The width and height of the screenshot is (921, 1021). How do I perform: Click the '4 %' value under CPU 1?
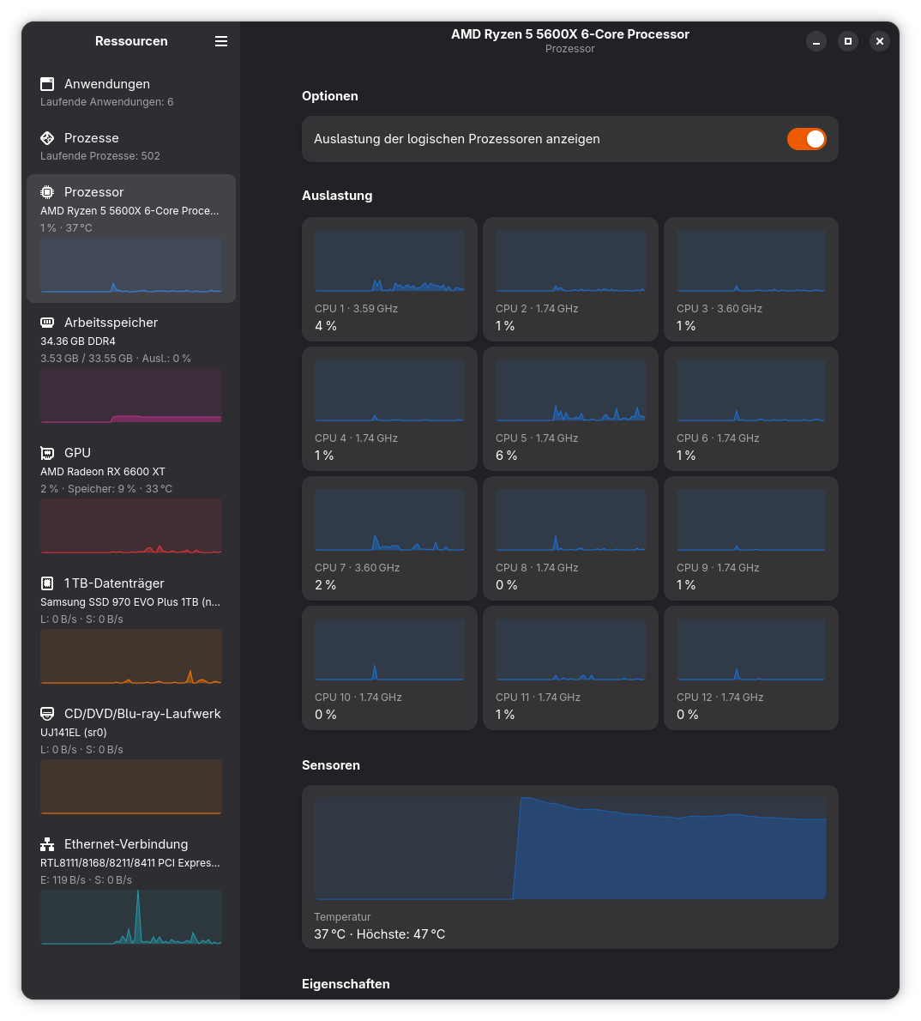pos(326,325)
